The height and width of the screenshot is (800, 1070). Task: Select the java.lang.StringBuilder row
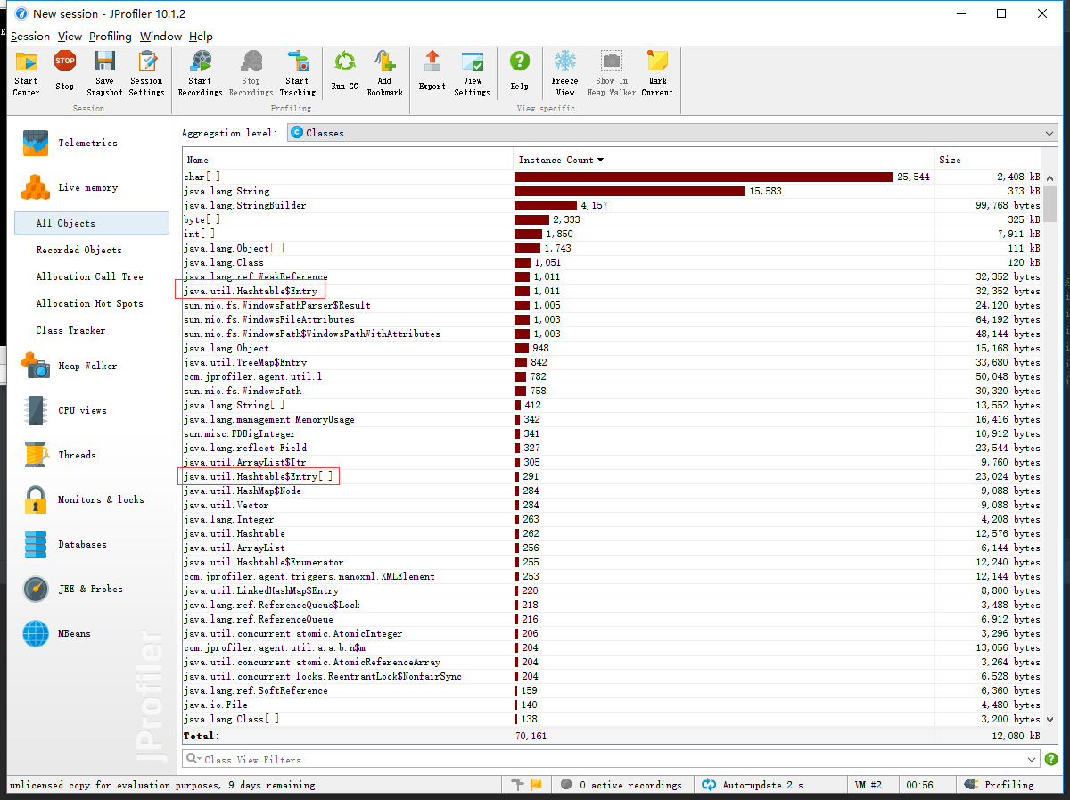pos(613,205)
